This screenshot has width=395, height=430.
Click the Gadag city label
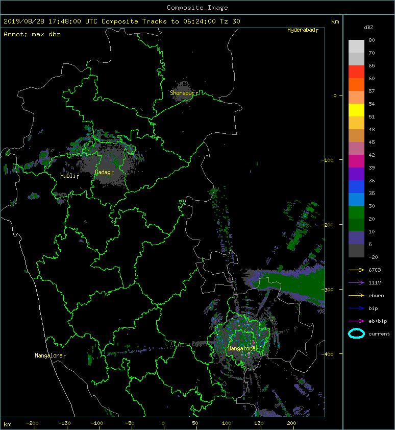tap(104, 172)
